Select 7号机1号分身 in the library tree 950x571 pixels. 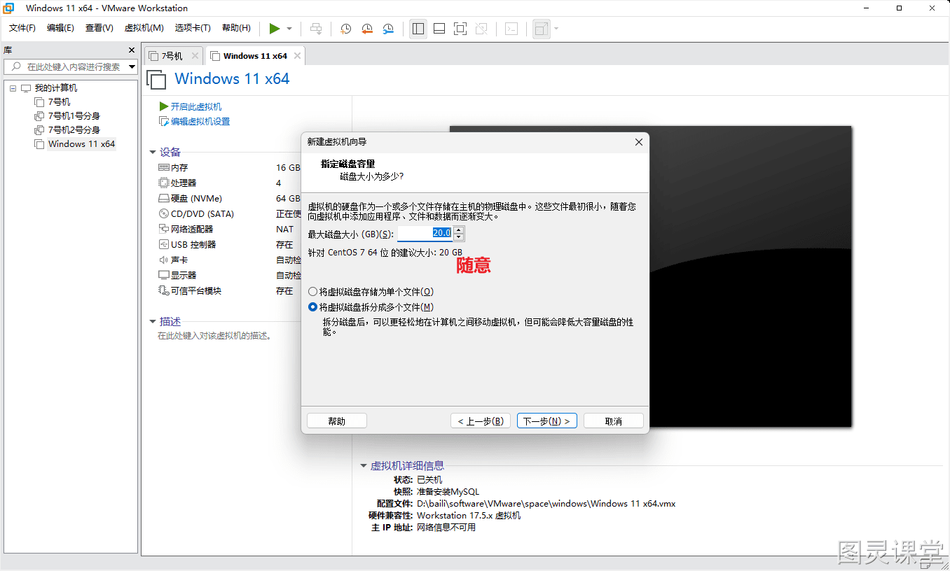[74, 116]
